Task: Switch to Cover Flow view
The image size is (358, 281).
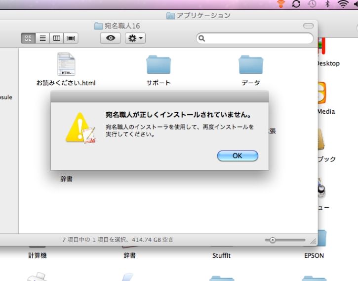Action: (71, 38)
